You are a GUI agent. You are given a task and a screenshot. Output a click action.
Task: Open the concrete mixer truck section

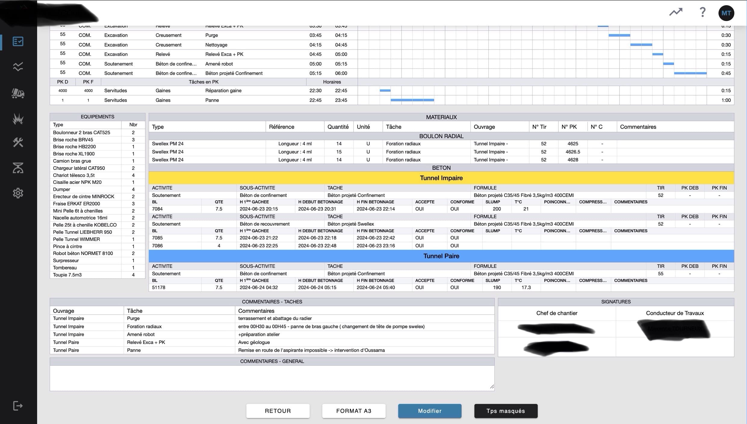coord(18,93)
